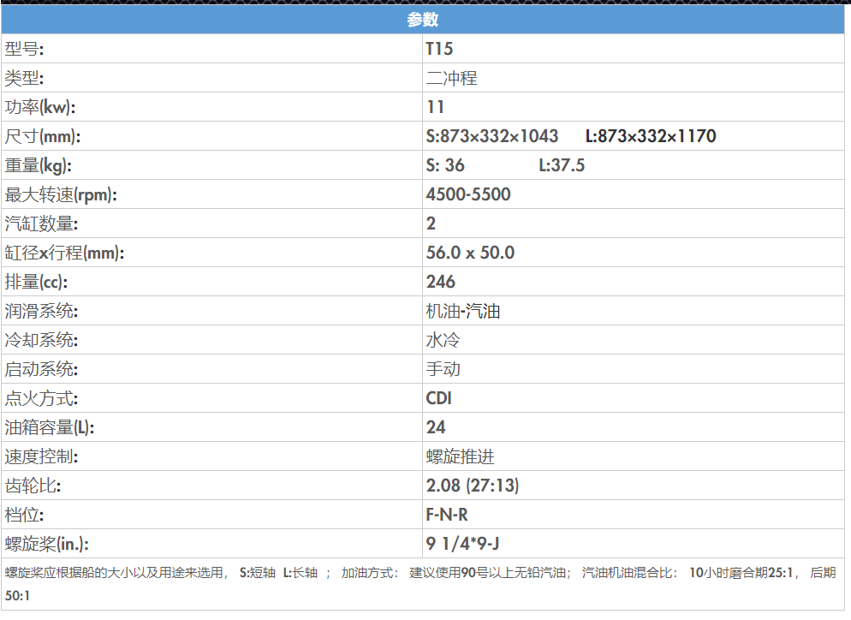This screenshot has width=851, height=620.
Task: Click the 建议使用90号以上无铅汽油 note
Action: 488,573
